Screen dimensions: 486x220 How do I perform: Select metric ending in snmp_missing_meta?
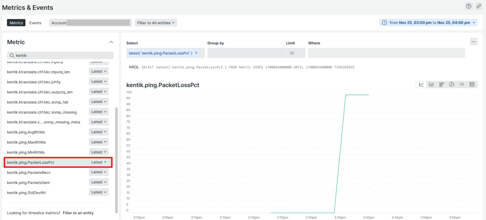point(43,122)
